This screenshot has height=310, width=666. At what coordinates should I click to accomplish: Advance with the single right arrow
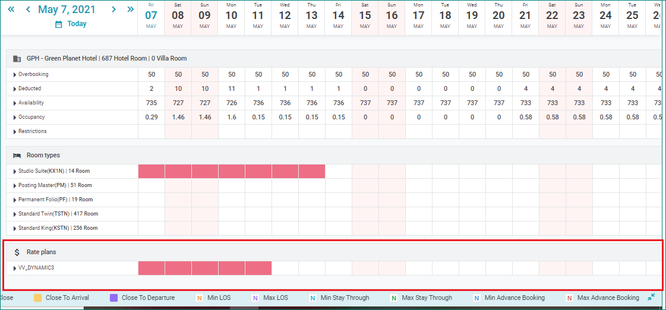113,10
